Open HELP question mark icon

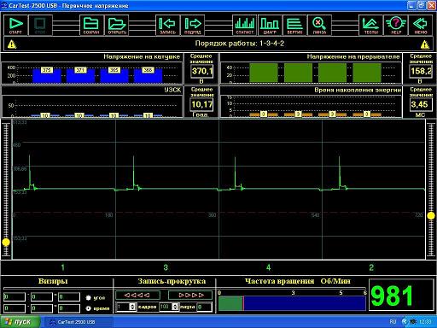(396, 25)
